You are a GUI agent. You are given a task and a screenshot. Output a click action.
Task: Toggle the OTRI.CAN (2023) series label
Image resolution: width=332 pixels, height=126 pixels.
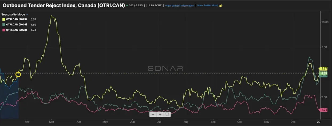pyautogui.click(x=17, y=30)
